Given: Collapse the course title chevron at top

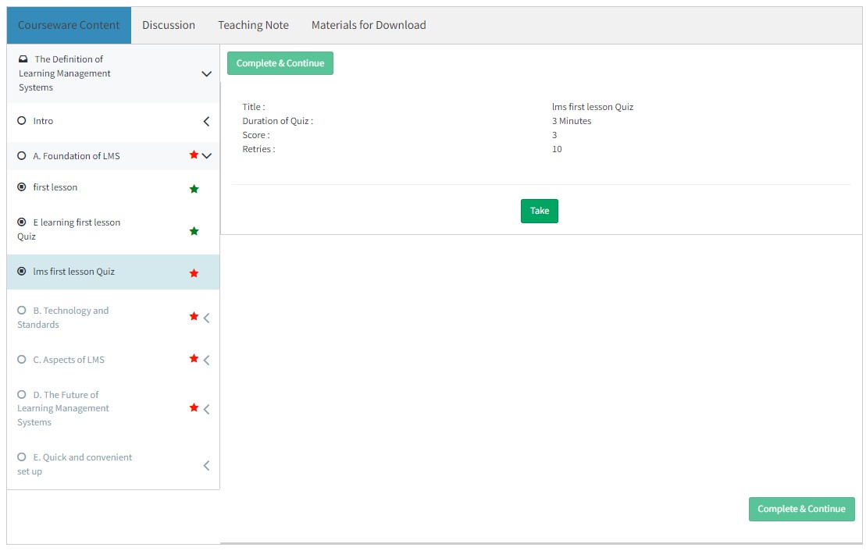Looking at the screenshot, I should coord(207,74).
